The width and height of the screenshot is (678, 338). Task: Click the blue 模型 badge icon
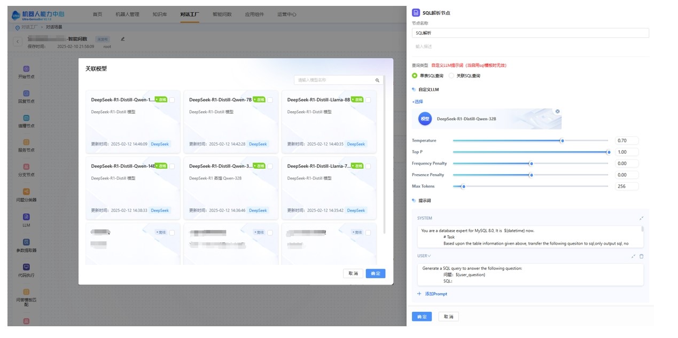pos(425,119)
